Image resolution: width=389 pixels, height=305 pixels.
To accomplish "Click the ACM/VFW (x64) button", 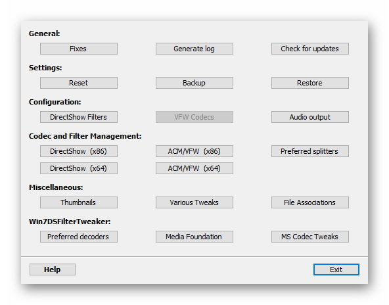I will [x=194, y=168].
